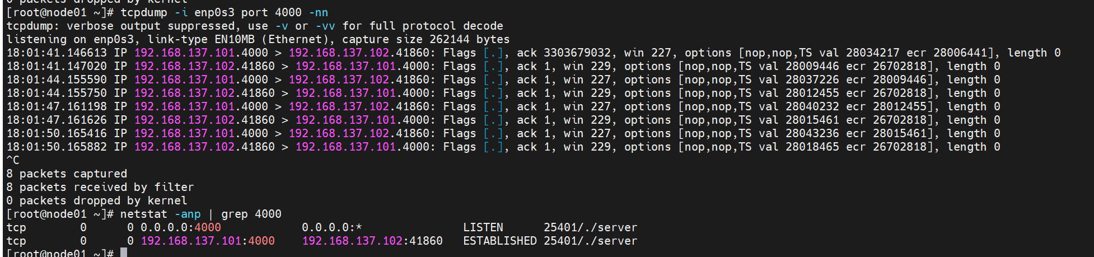Click the ESTABLISHED connection state

(500, 241)
